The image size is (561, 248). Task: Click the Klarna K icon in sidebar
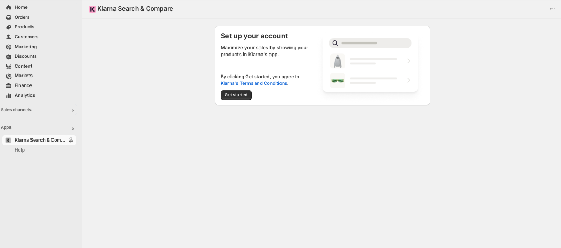8,140
